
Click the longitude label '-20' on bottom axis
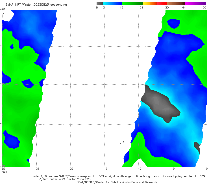point(70,169)
